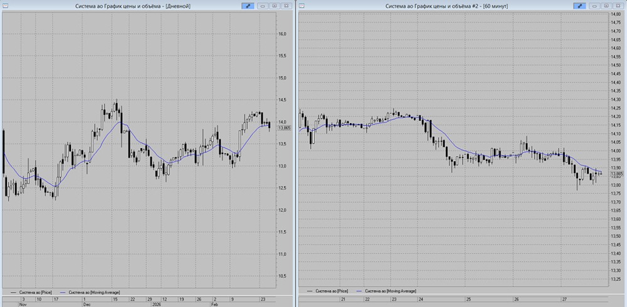The height and width of the screenshot is (307, 627).
Task: Click the 11,0 price label on daily chart axis
Action: (283, 254)
